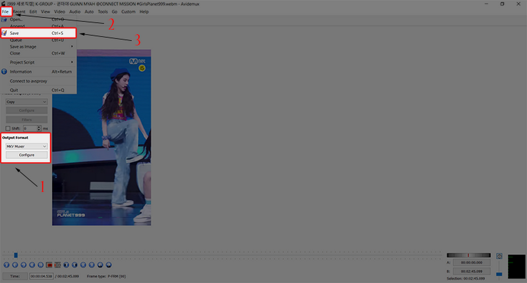Click the current time 00:00:04.538 field
This screenshot has height=283, width=527.
coord(41,276)
